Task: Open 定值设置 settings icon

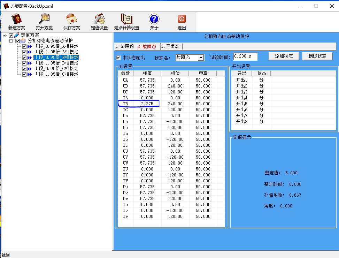Action: (x=99, y=19)
